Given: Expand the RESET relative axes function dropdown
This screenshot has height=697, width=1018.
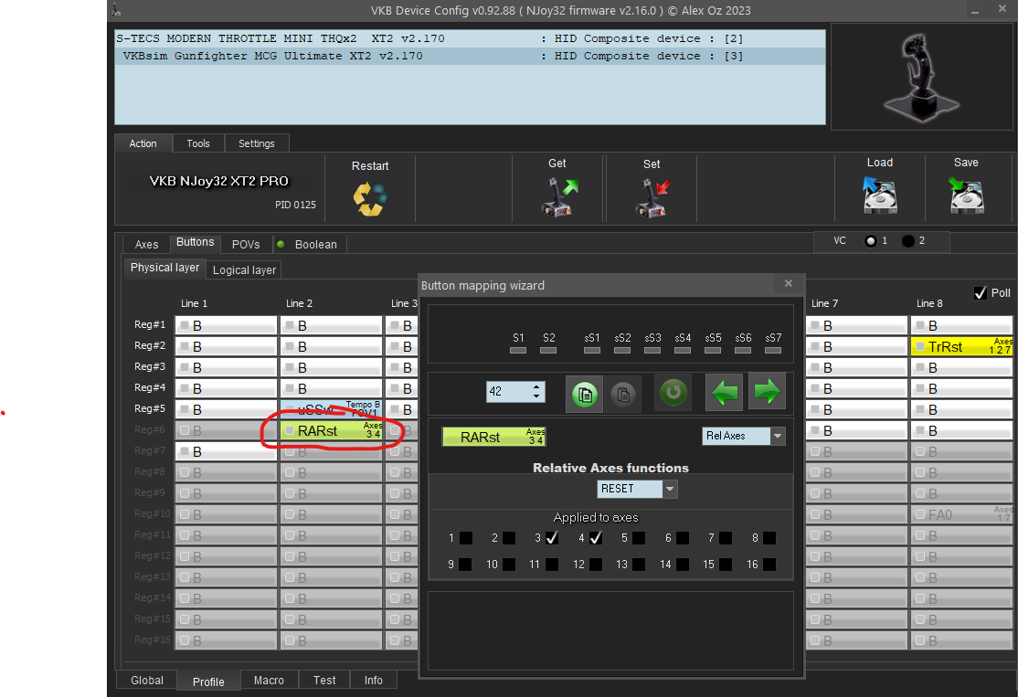Looking at the screenshot, I should tap(670, 490).
